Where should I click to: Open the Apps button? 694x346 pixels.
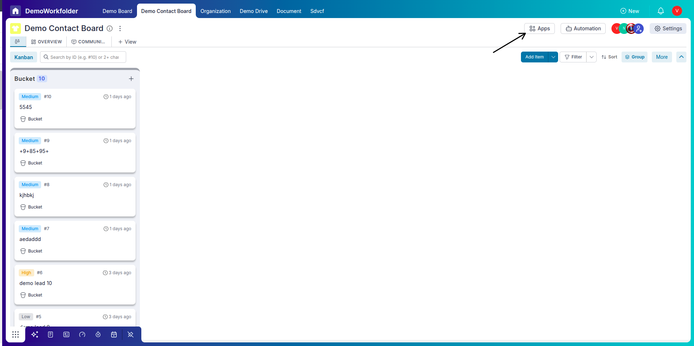(x=539, y=29)
